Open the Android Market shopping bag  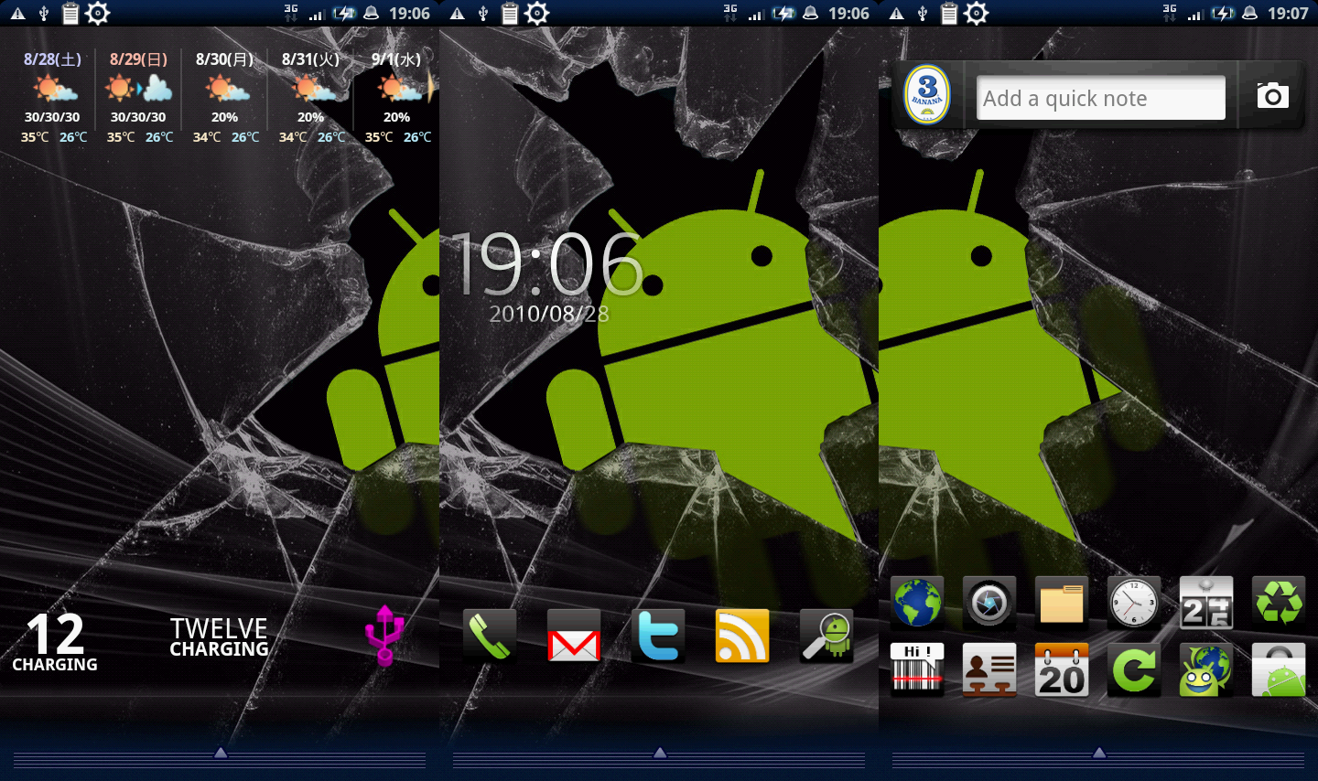1279,670
